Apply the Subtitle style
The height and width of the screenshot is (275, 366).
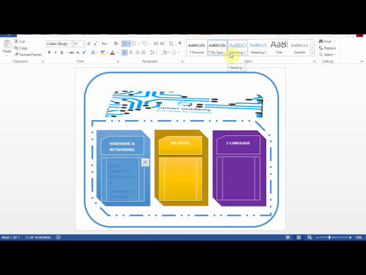click(300, 48)
